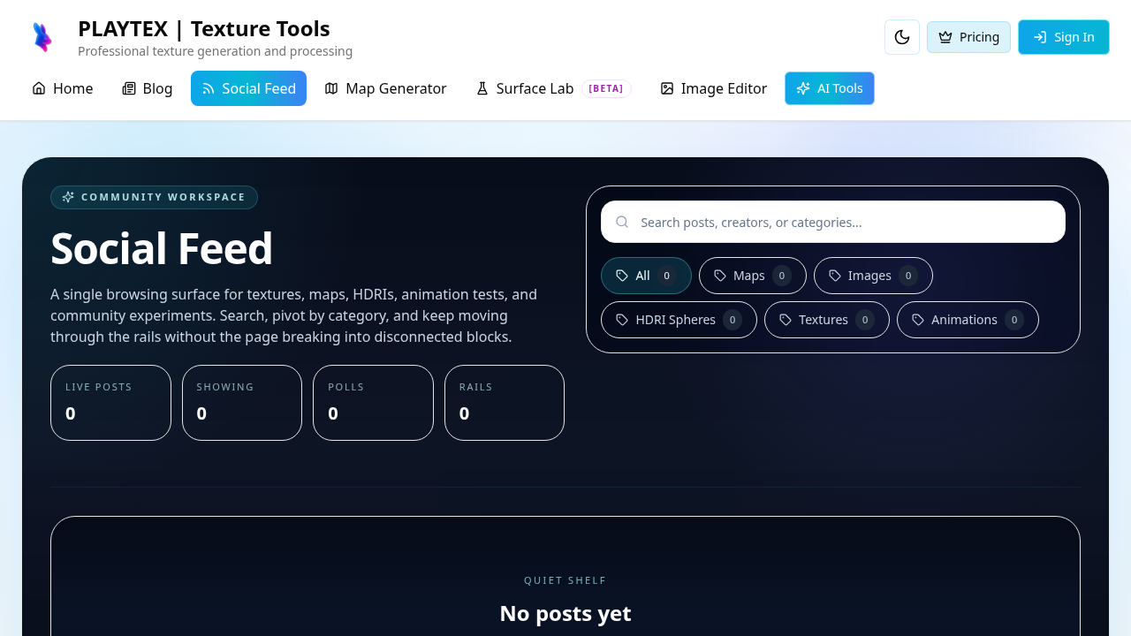Click the Community Workspace badge
The width and height of the screenshot is (1131, 636).
coord(154,197)
